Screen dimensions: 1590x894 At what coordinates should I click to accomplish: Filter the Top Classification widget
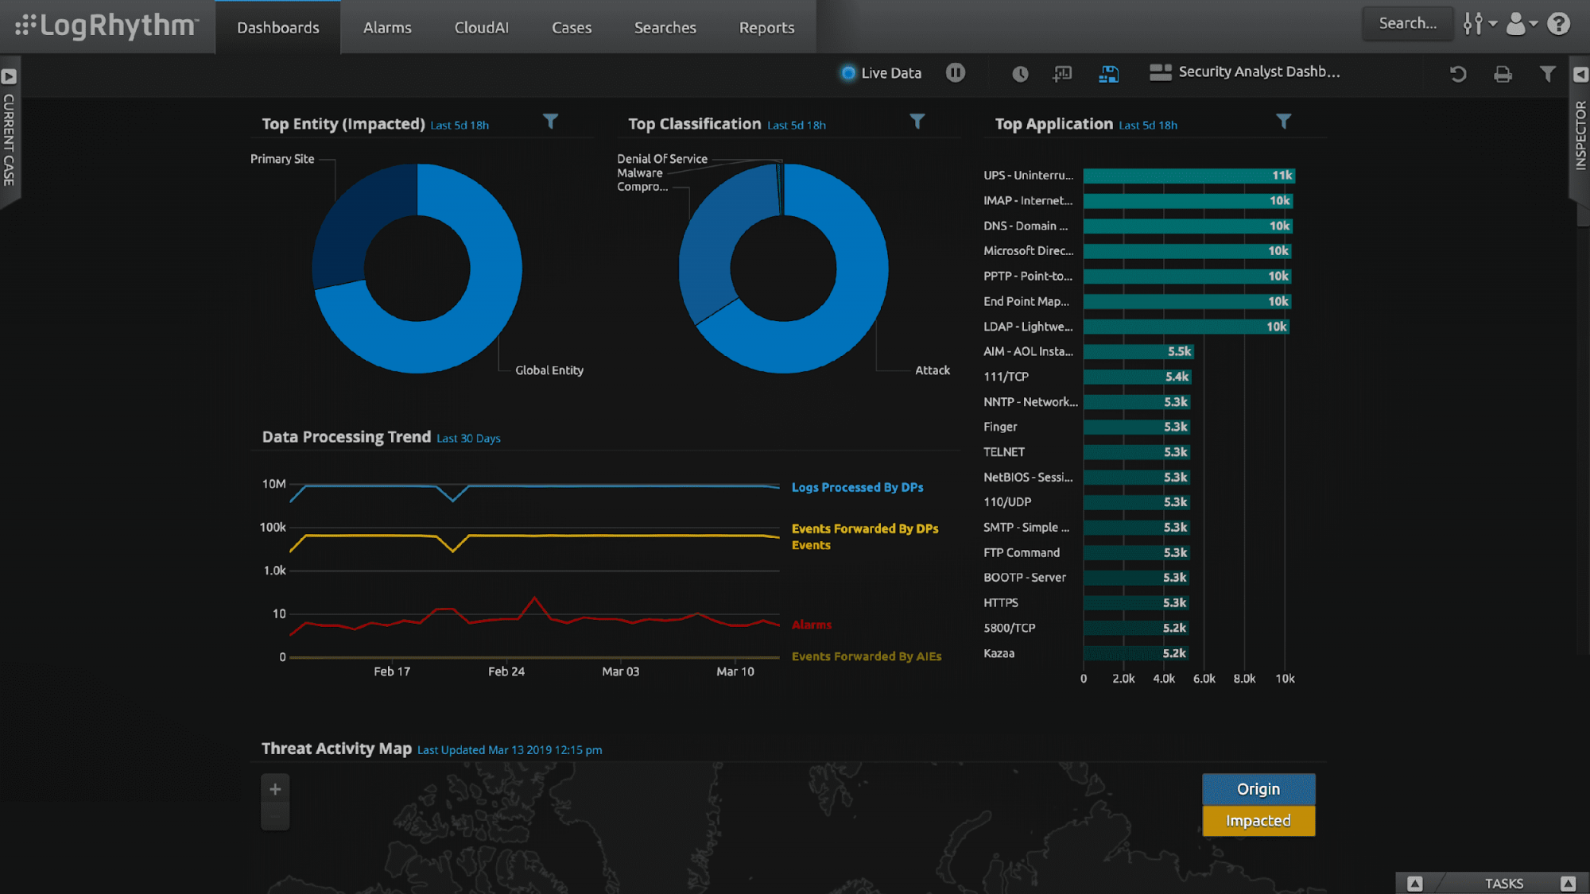tap(917, 122)
